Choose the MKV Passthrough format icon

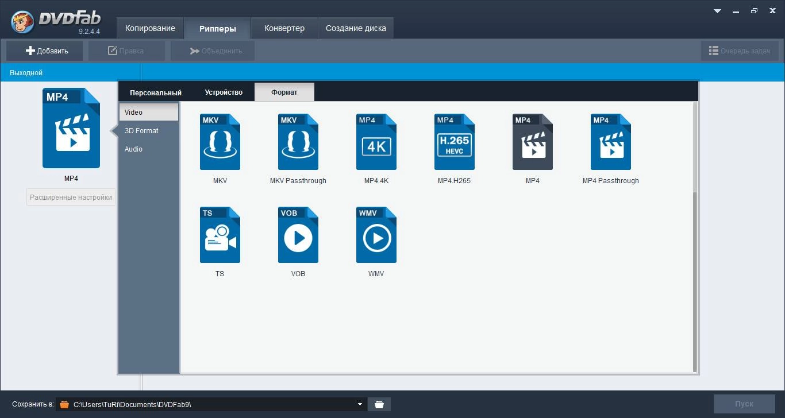coord(298,142)
